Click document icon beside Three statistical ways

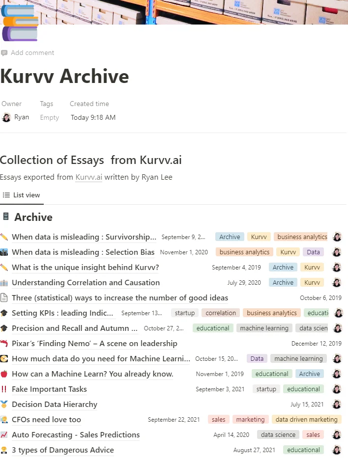click(x=4, y=297)
